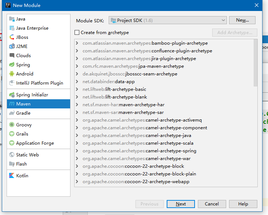Screen dimensions: 268x215
Task: Expand bamboo-plugin-archetype node
Action: 77,43
